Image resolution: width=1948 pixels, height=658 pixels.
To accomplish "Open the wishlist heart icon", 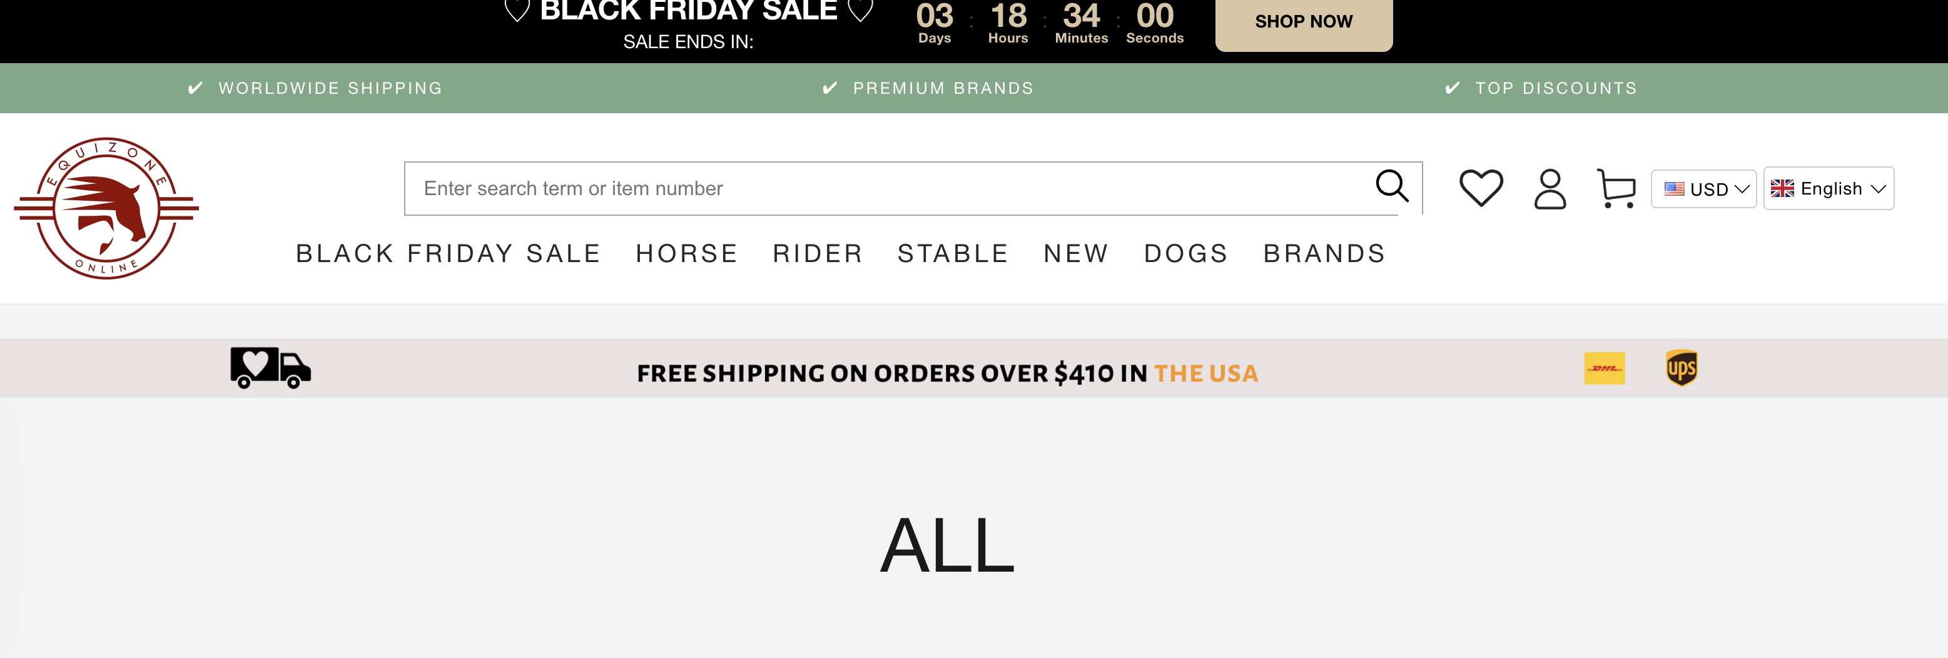I will (1481, 188).
